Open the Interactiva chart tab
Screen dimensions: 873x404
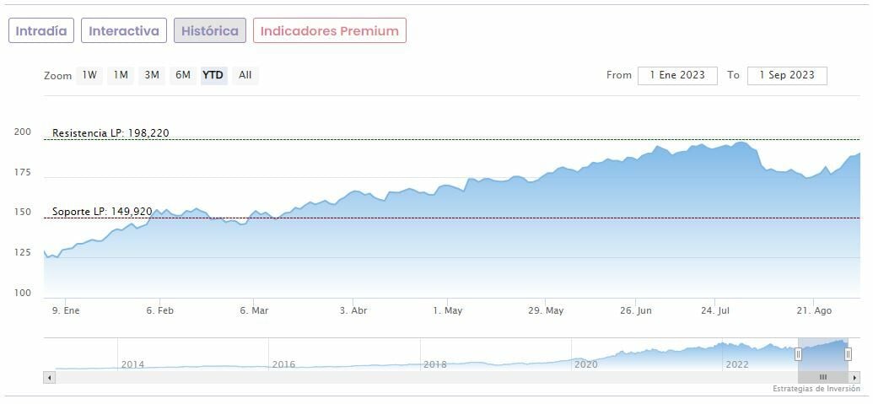[x=124, y=31]
